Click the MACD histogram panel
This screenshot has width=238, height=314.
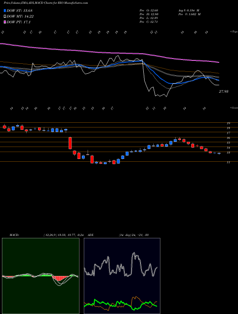pyautogui.click(x=40, y=276)
